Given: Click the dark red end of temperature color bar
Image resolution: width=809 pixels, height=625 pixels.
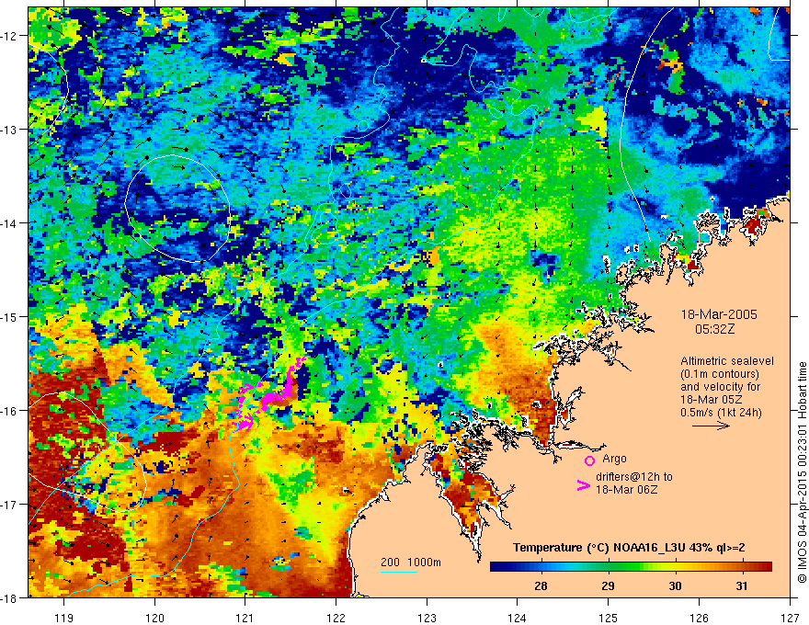Looking at the screenshot, I should click(764, 567).
